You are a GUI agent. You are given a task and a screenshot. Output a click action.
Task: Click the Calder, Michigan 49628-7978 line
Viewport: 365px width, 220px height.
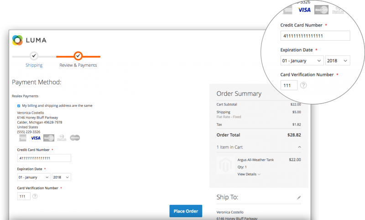40,122
